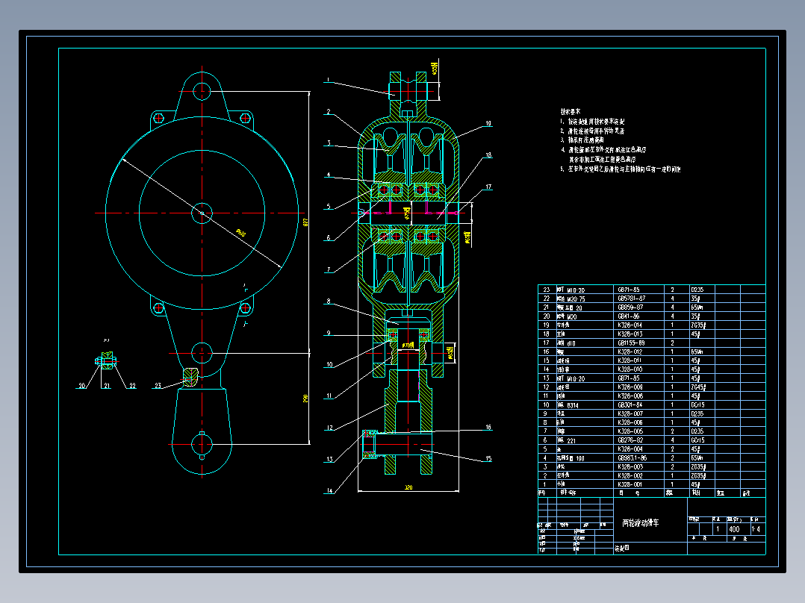Click the upper-left flange bolt on housing

click(158, 119)
